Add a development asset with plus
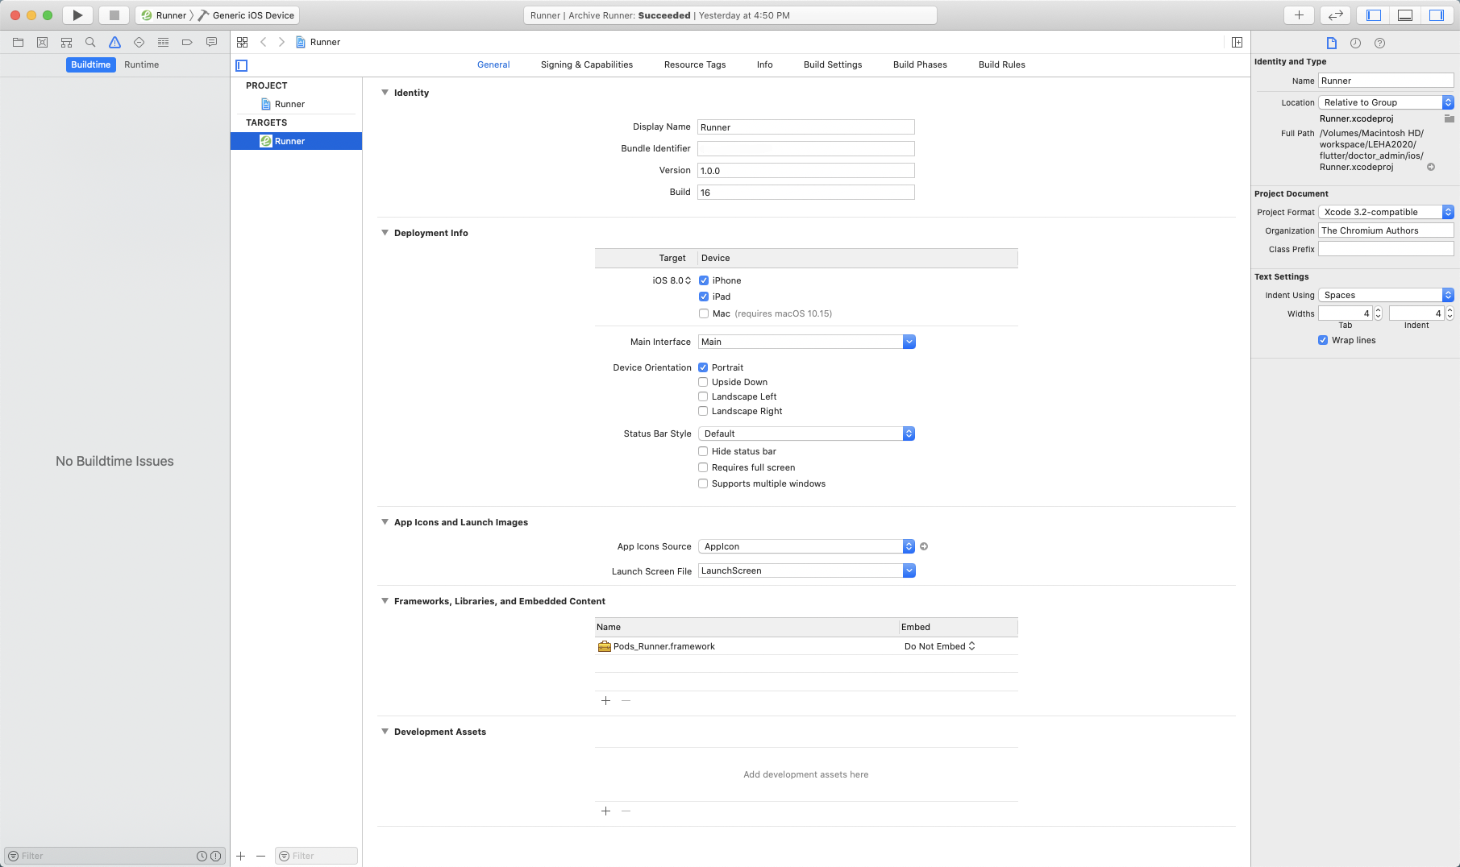The image size is (1460, 867). [605, 811]
